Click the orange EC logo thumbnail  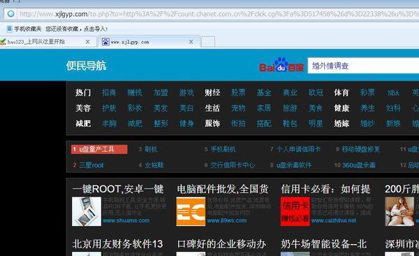point(191,211)
